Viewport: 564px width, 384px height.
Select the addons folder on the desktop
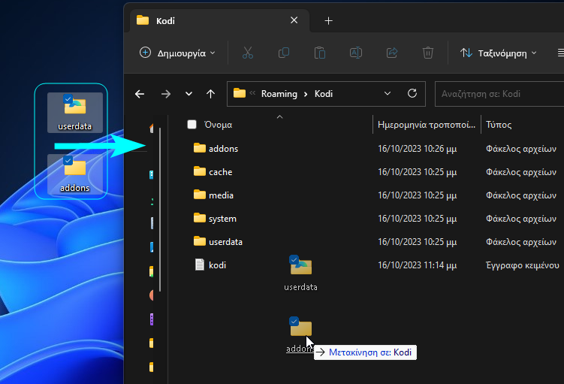75,174
